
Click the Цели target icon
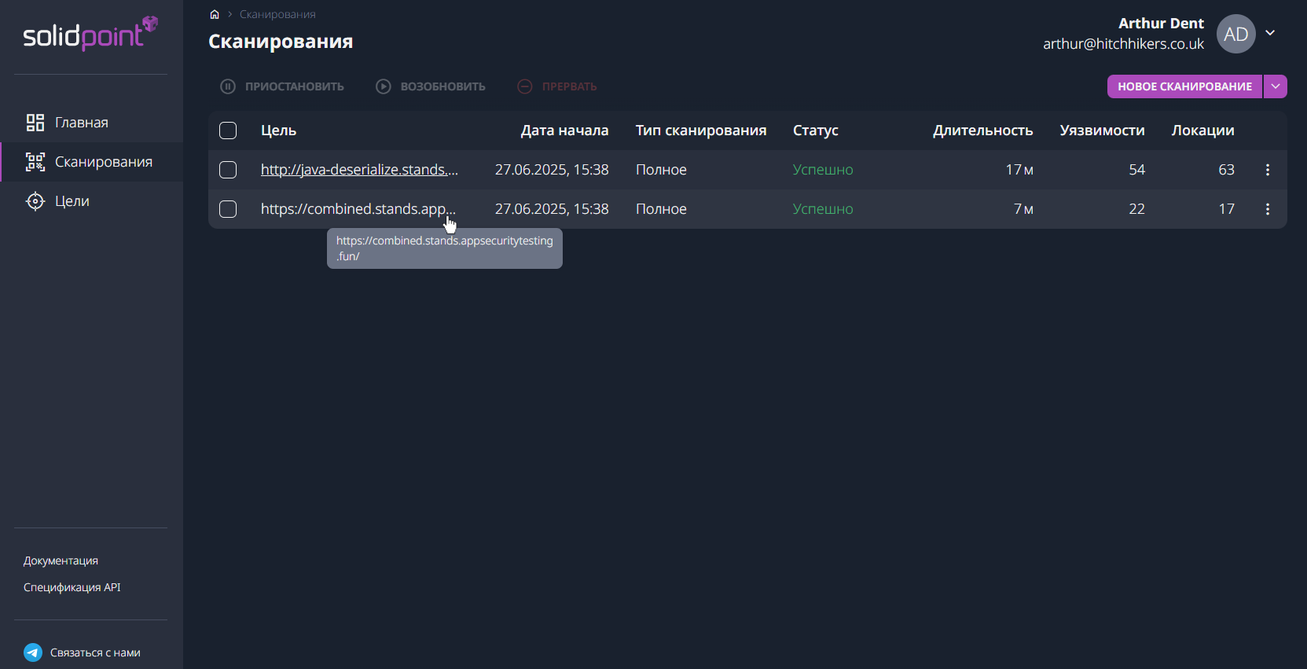[x=35, y=201]
